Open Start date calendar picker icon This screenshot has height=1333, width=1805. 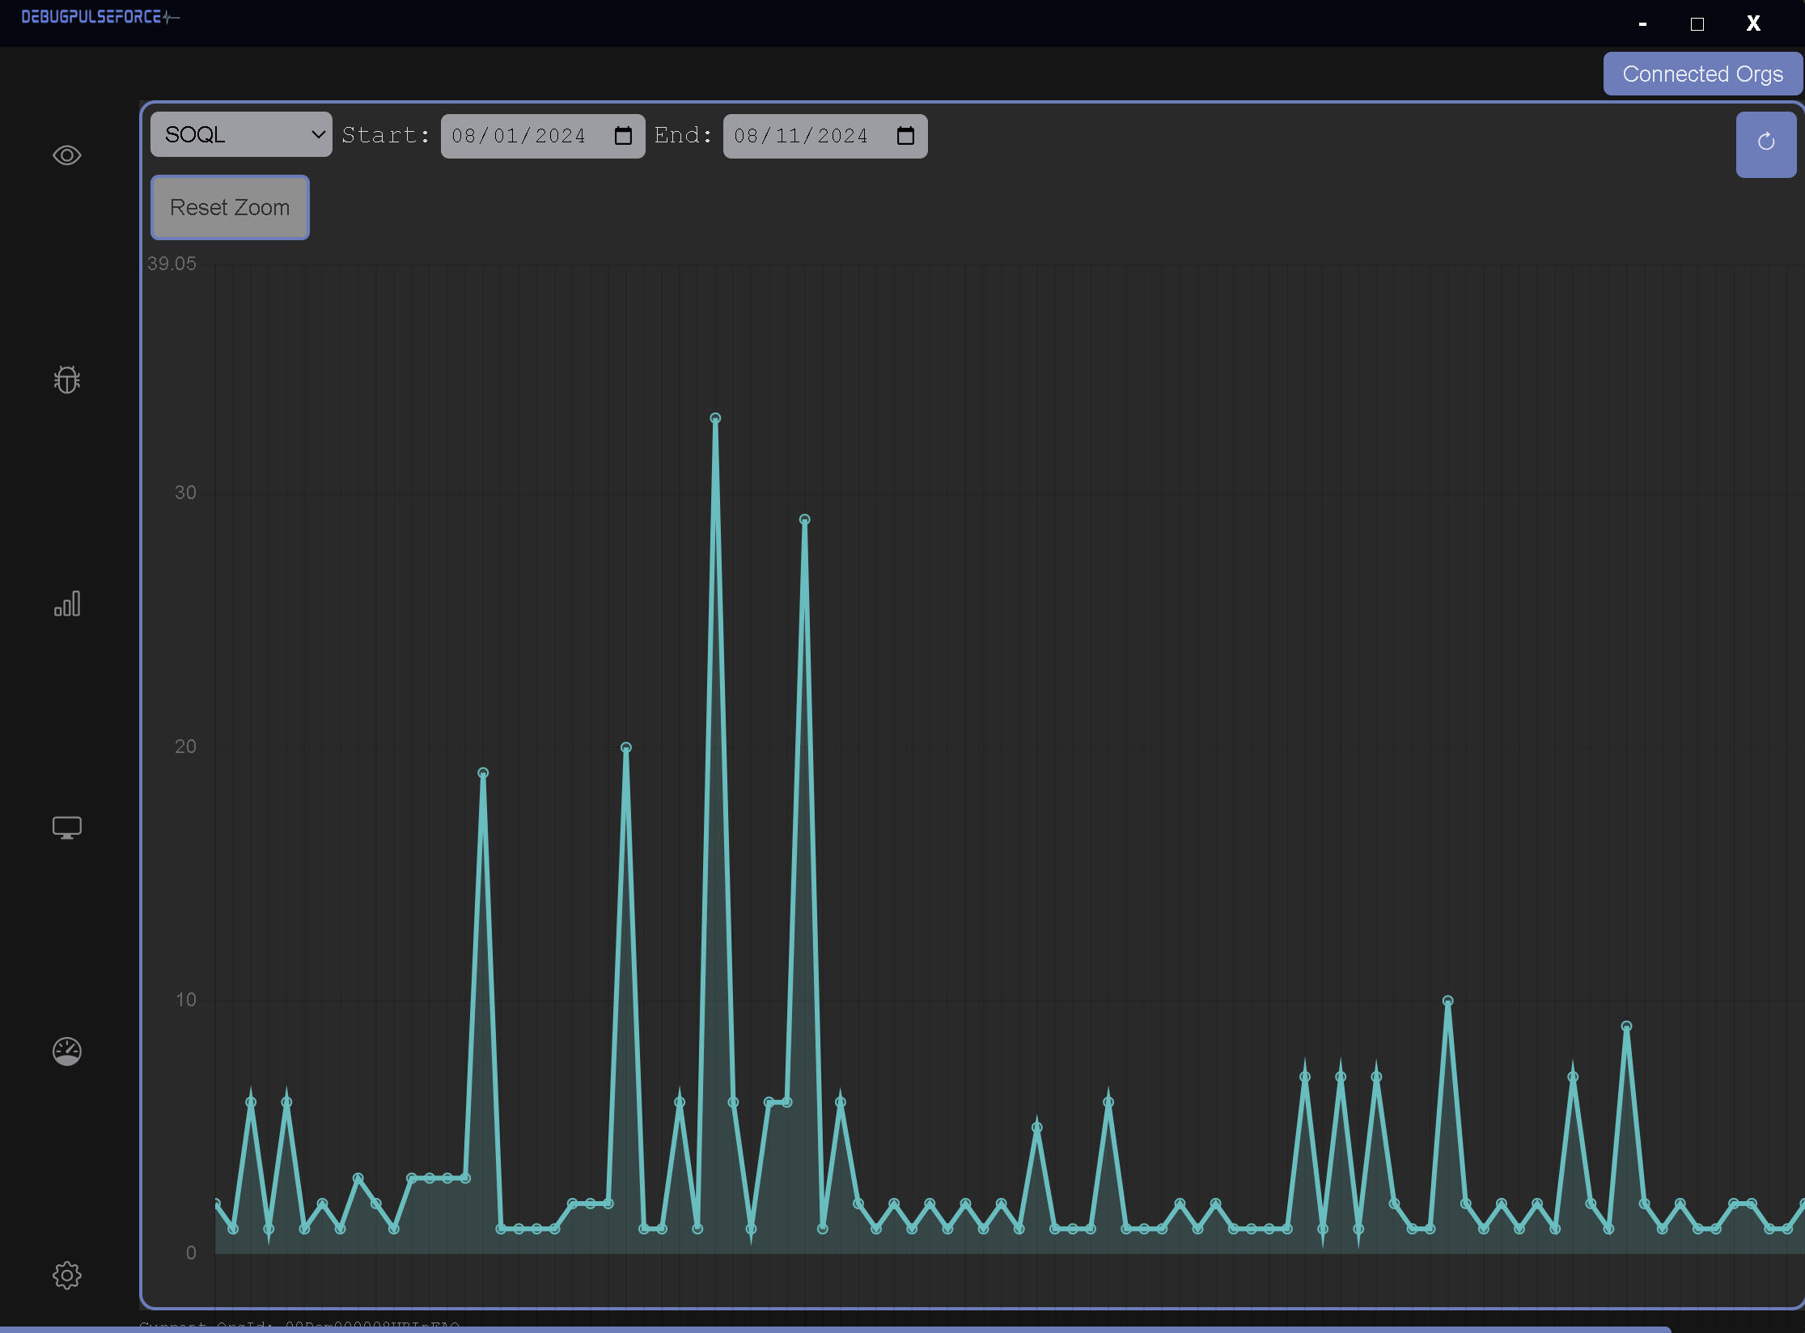pyautogui.click(x=623, y=136)
